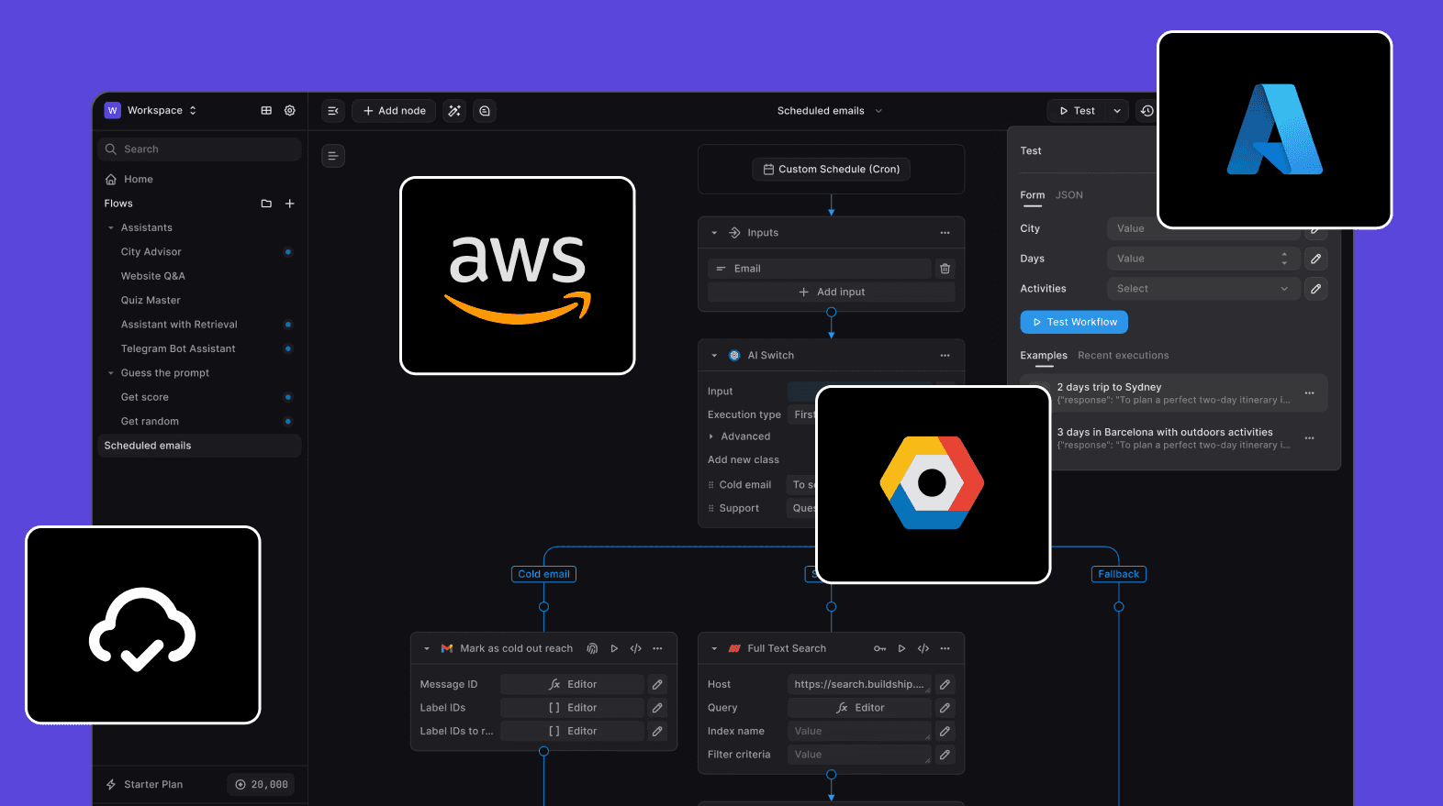
Task: Open more options on Mark as cold out reach
Action: coord(657,648)
